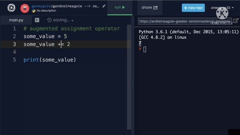240x135 pixels.
Task: Click the '[GCC 4.8.2] on linux' text
Action: 162,37
